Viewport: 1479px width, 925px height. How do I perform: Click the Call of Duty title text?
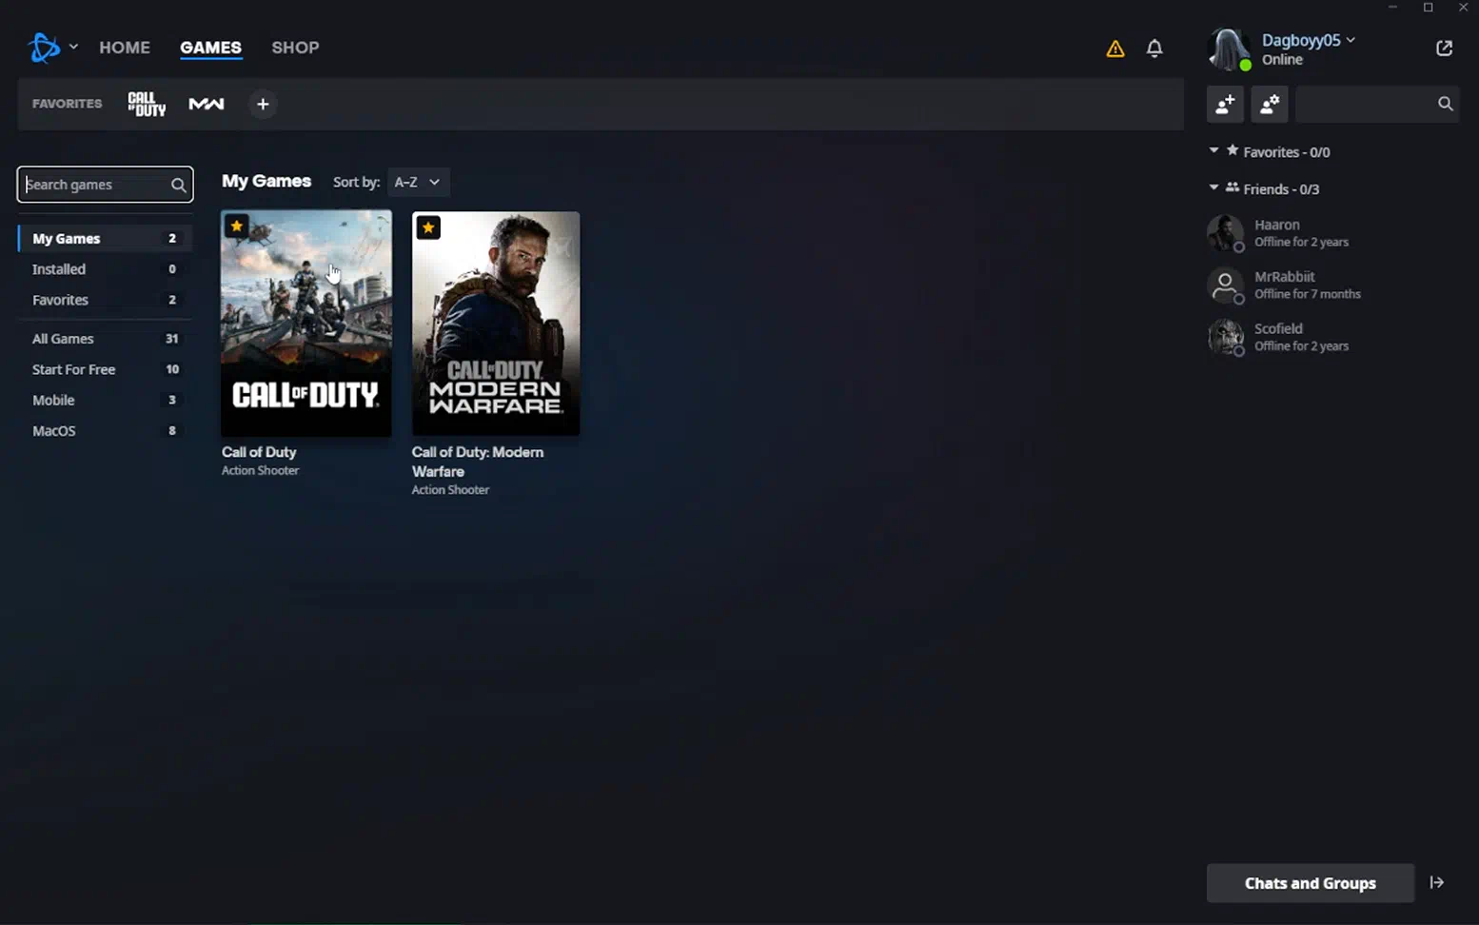(x=259, y=452)
